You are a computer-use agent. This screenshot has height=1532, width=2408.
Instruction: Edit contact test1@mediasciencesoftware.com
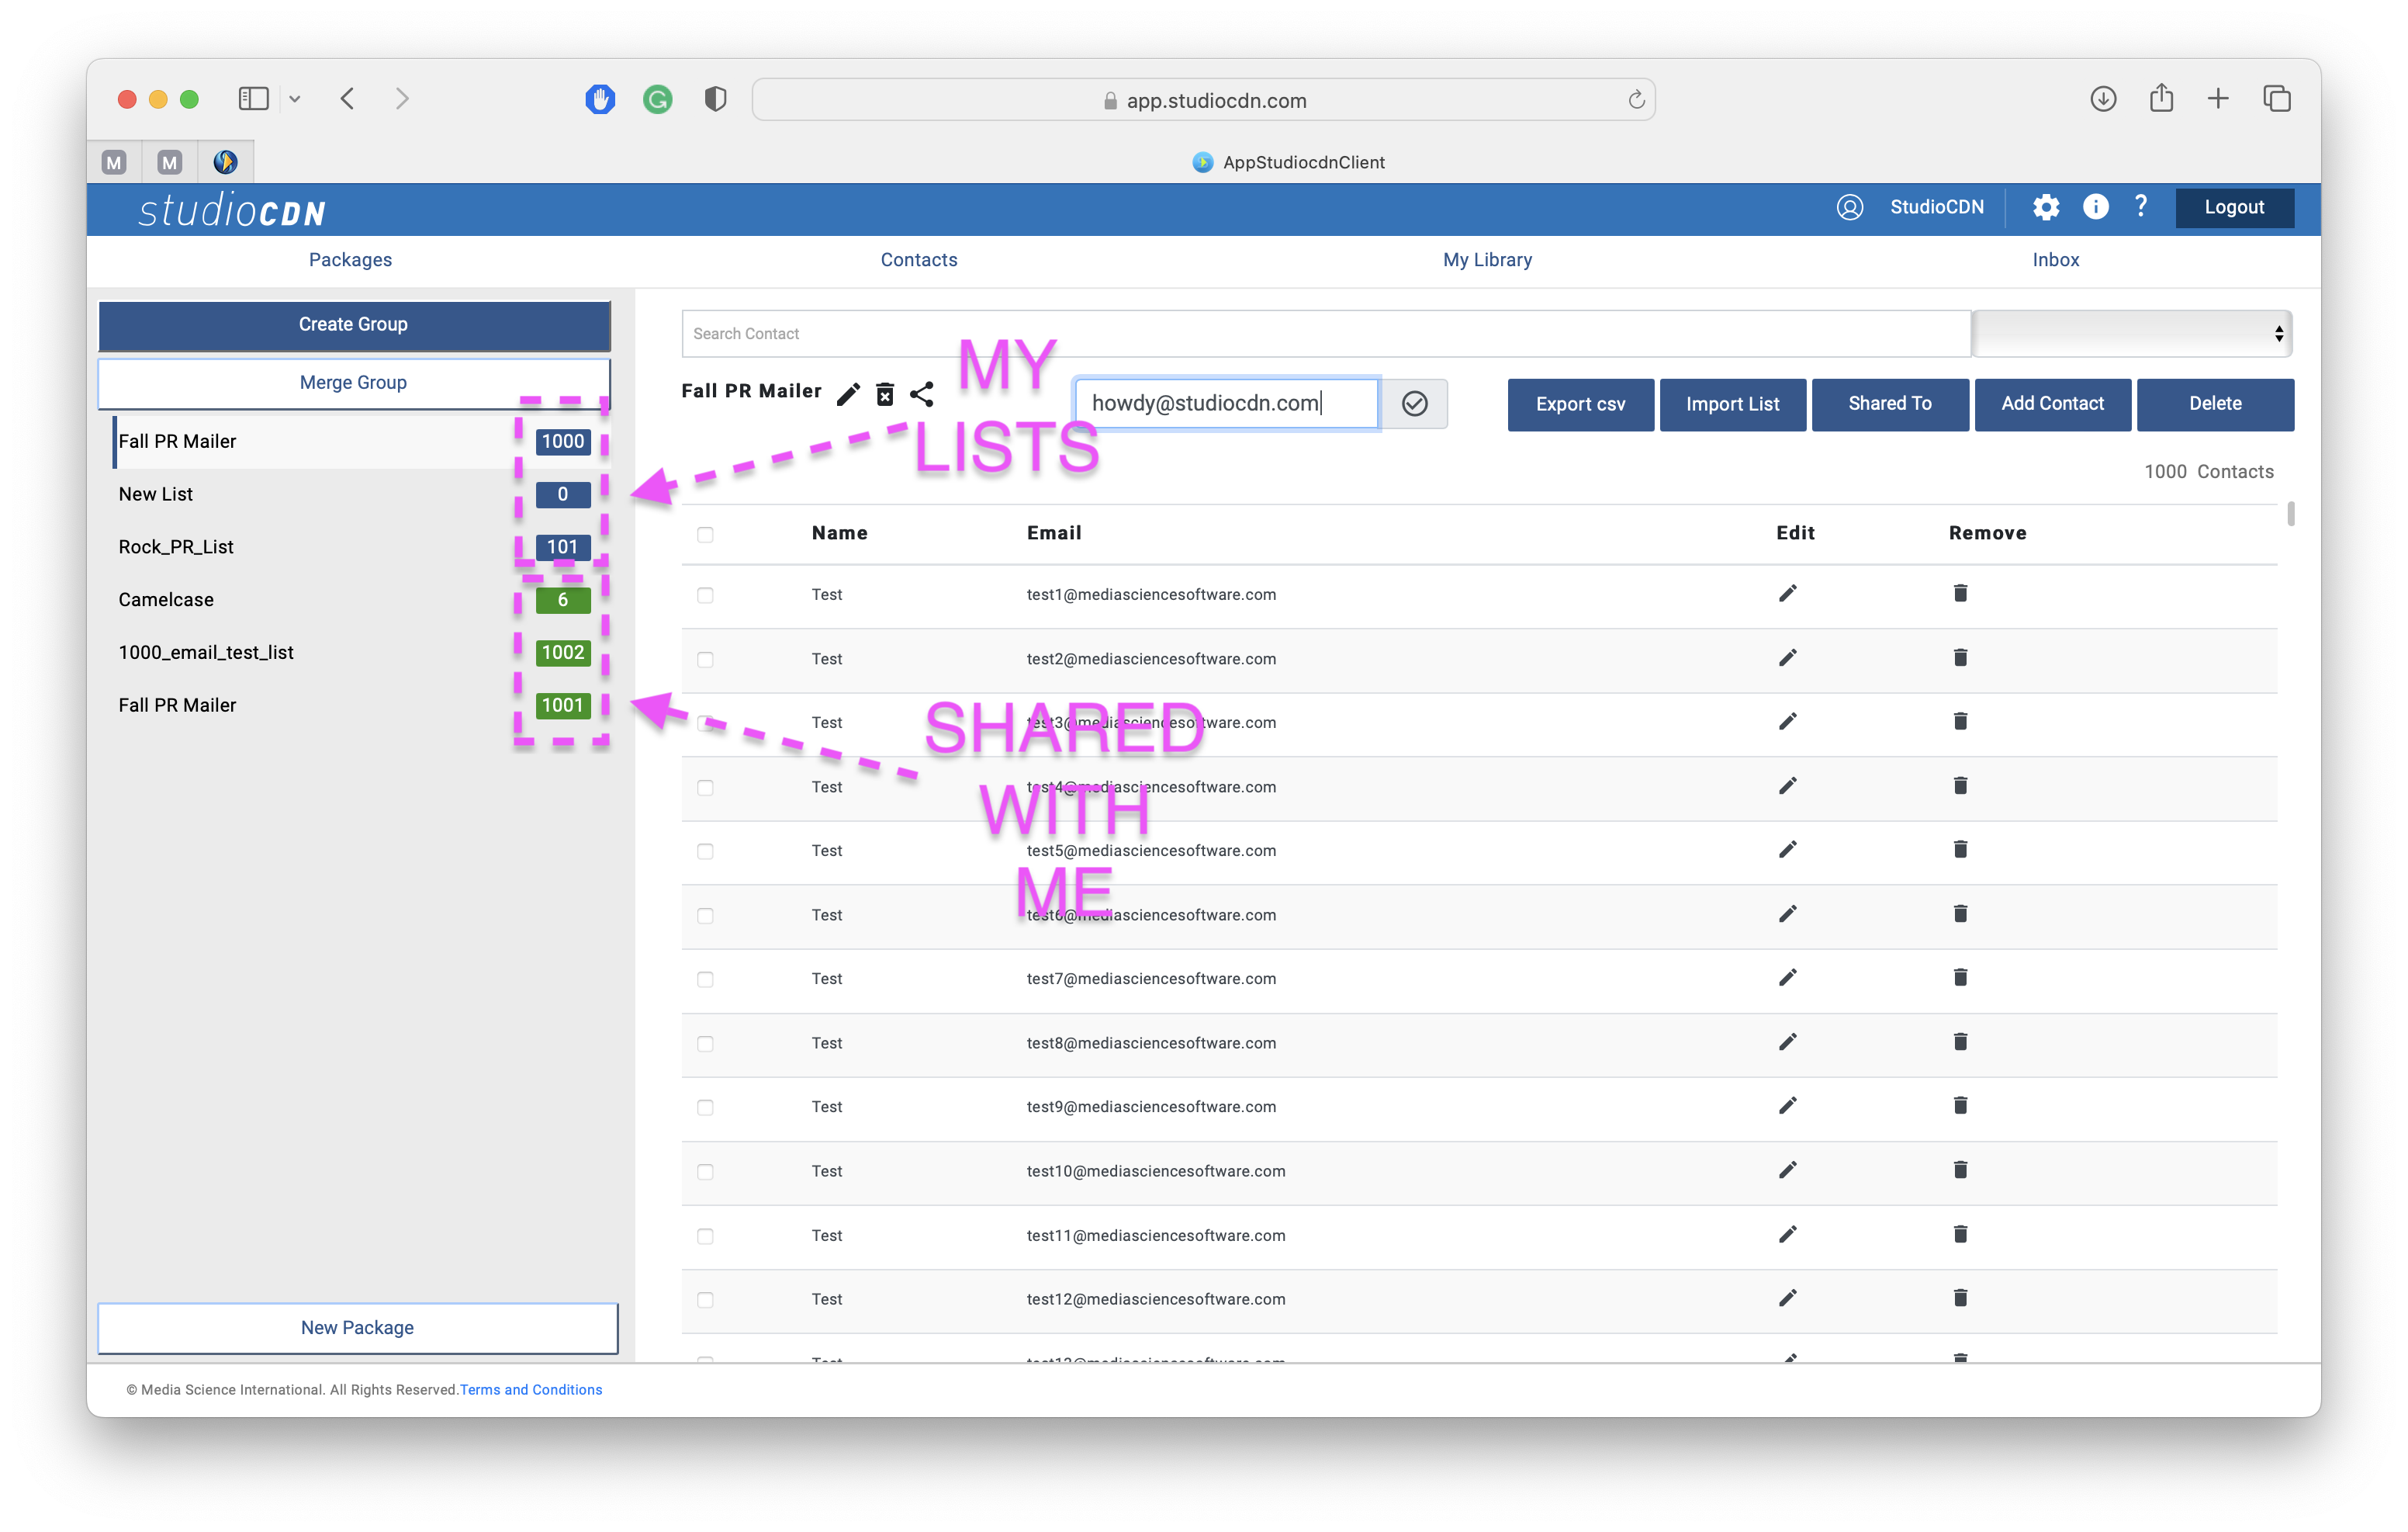click(x=1788, y=594)
